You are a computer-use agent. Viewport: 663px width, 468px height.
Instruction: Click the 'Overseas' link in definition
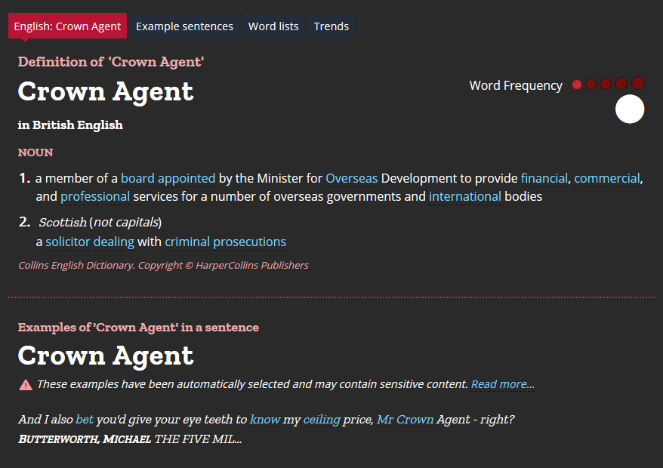pyautogui.click(x=351, y=178)
